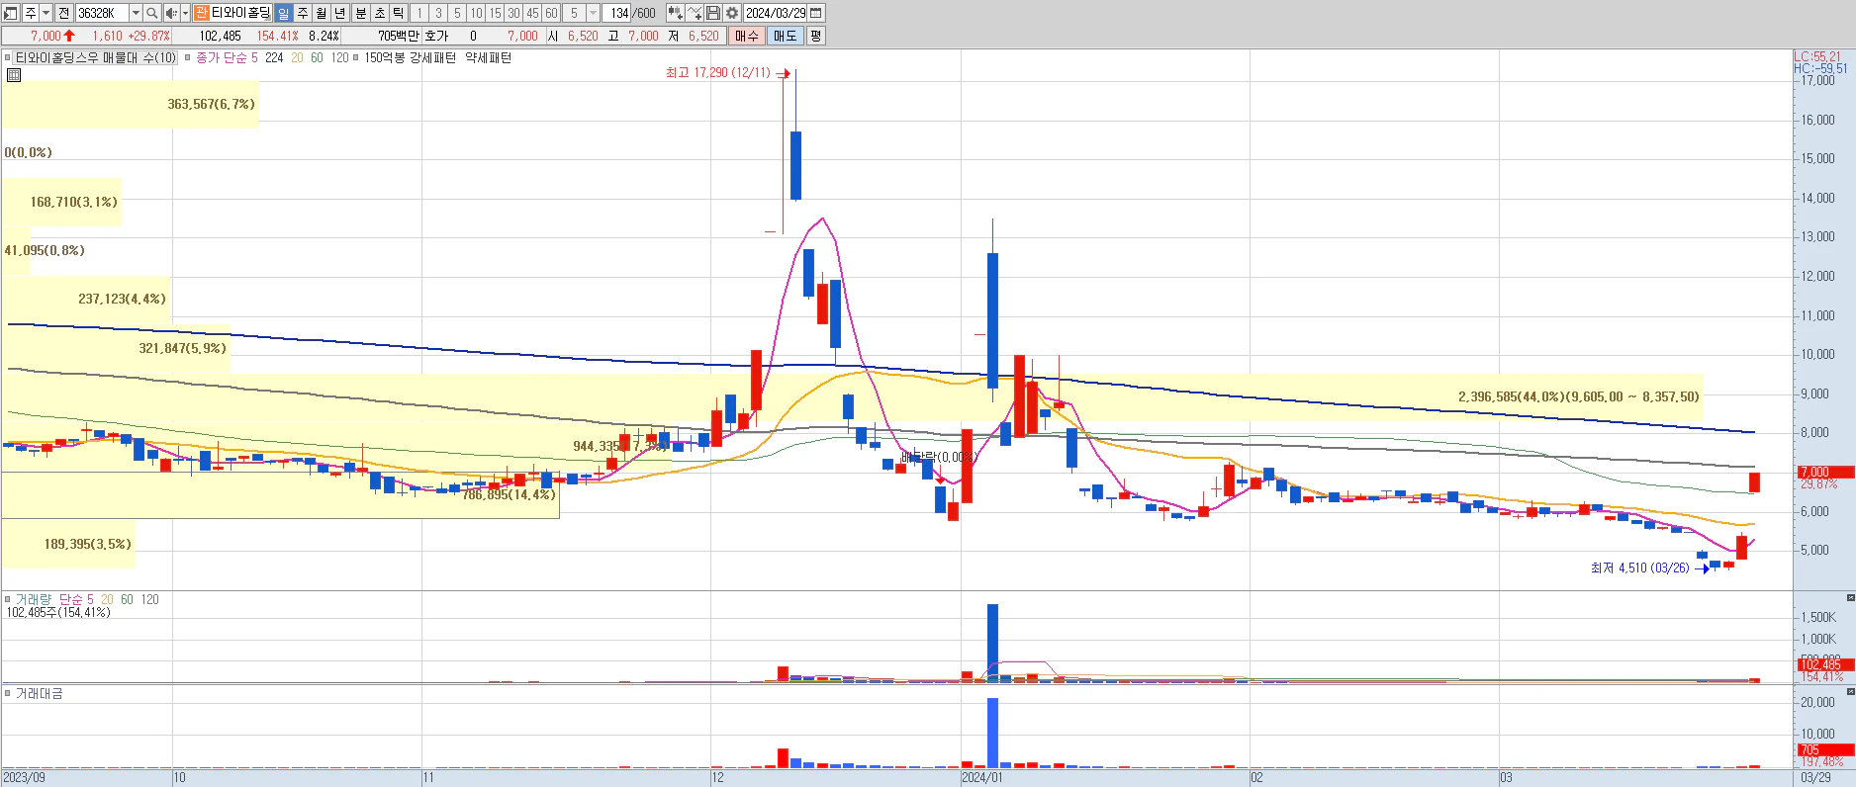Select the 티와이홀딩스우 매물대 수(10) legend label
The width and height of the screenshot is (1856, 787).
(x=96, y=58)
